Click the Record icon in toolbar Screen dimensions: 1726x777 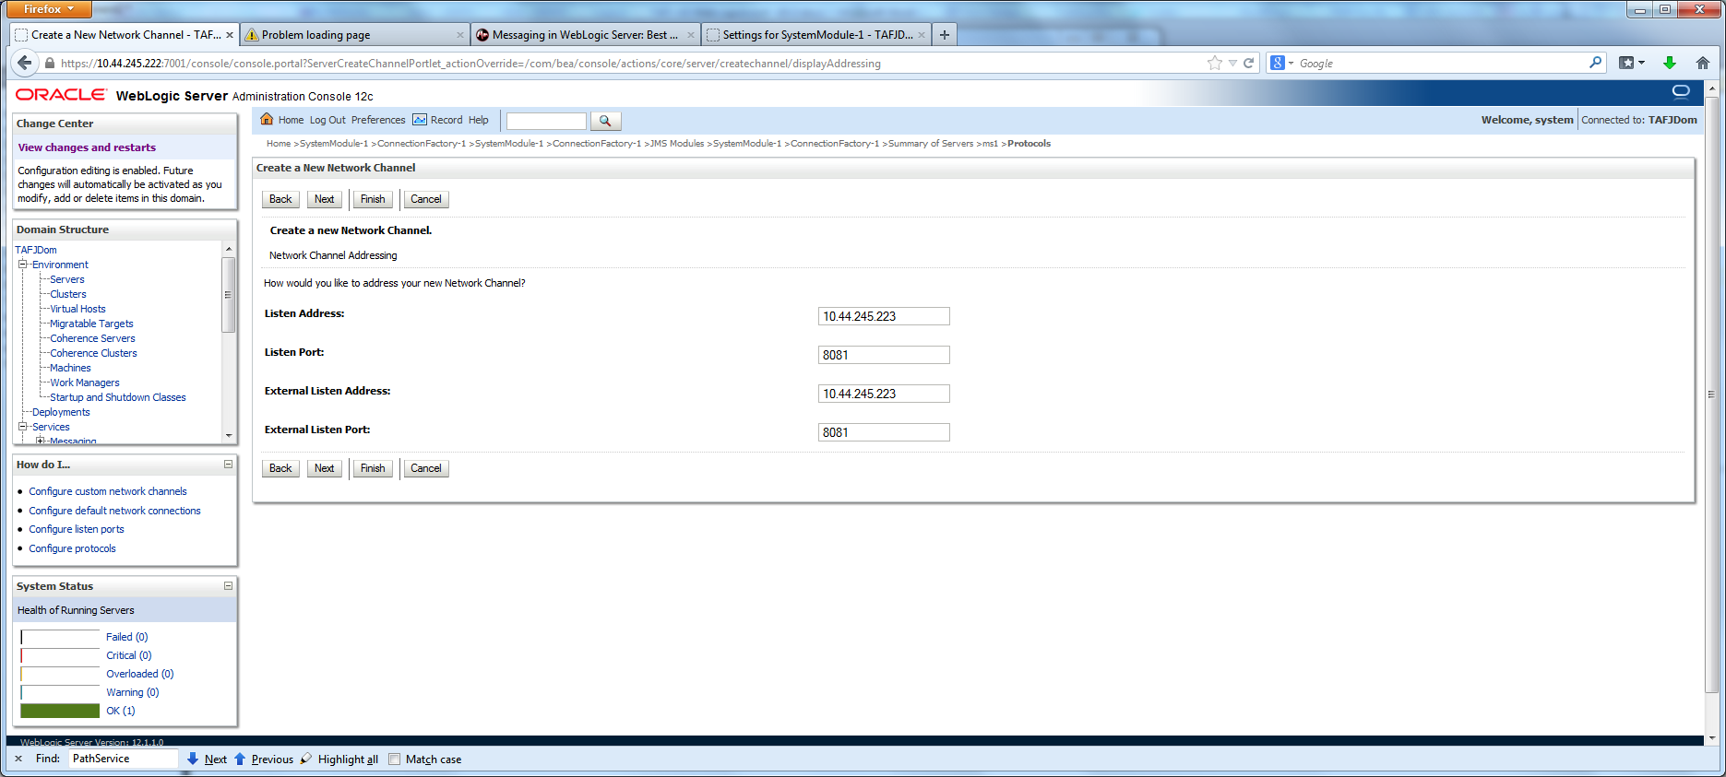[420, 120]
